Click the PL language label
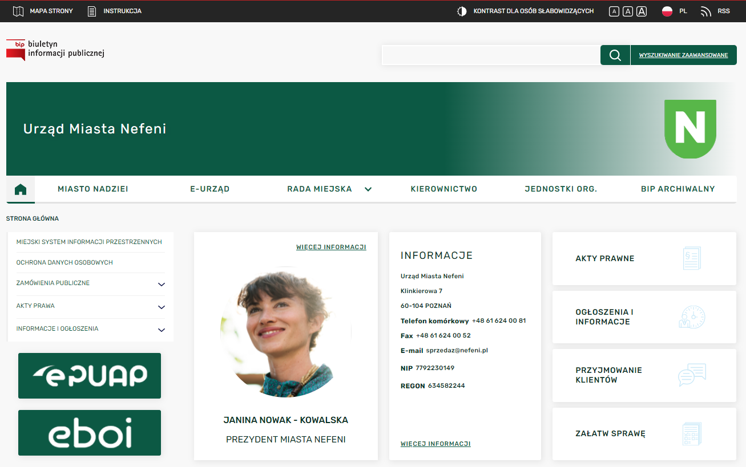Image resolution: width=746 pixels, height=467 pixels. pyautogui.click(x=683, y=11)
